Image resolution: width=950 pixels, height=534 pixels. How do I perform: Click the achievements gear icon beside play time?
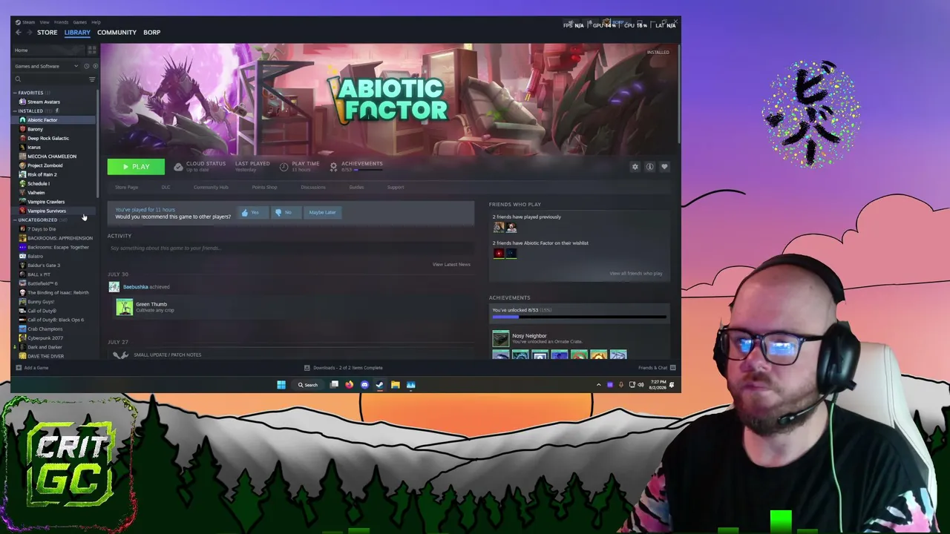tap(333, 167)
